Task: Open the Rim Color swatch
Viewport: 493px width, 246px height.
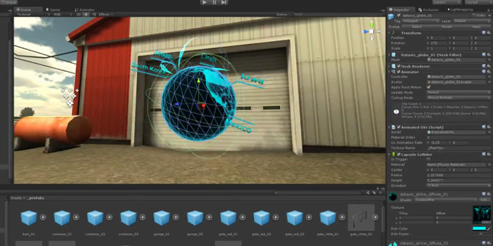Action: point(479,228)
